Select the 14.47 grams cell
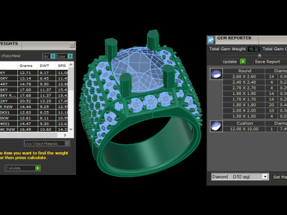287x215 pixels. [x=28, y=124]
